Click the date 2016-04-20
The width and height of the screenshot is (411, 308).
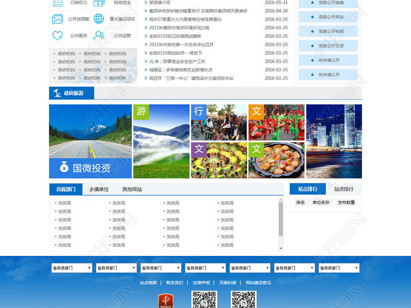276,11
